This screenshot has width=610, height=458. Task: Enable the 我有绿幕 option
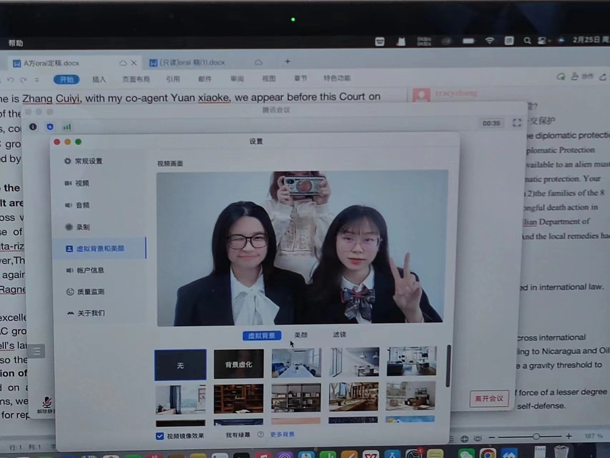pyautogui.click(x=238, y=435)
